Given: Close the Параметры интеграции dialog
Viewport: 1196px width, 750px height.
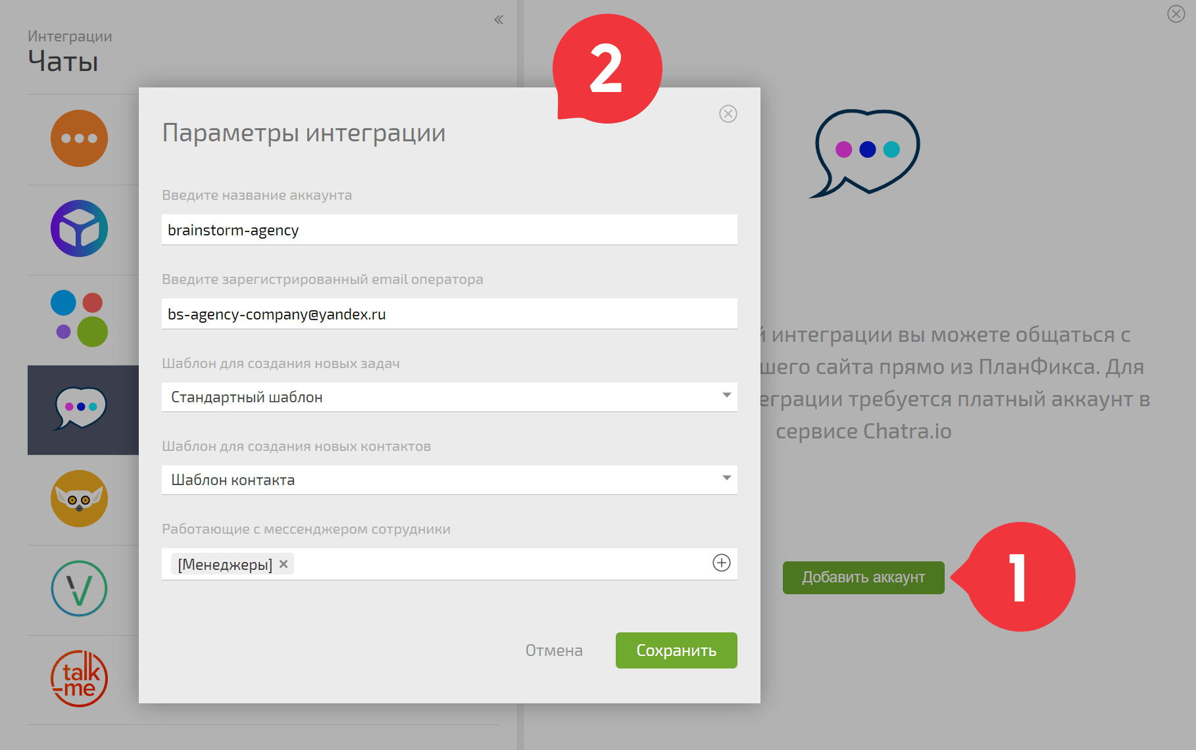Looking at the screenshot, I should pos(728,114).
